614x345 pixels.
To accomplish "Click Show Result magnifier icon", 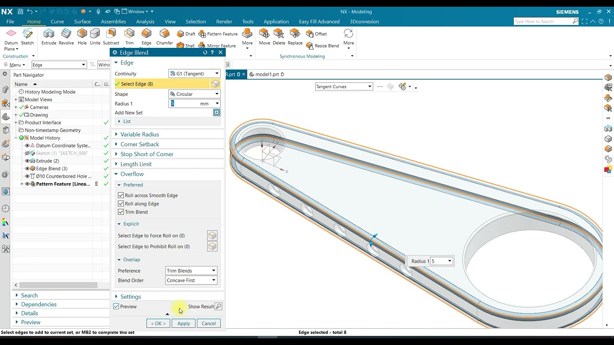I will pos(218,307).
